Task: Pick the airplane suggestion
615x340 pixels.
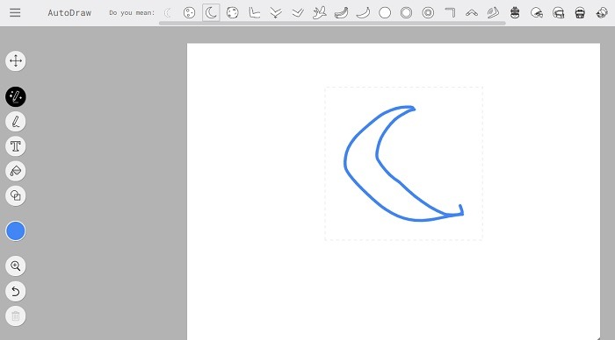Action: (x=320, y=13)
